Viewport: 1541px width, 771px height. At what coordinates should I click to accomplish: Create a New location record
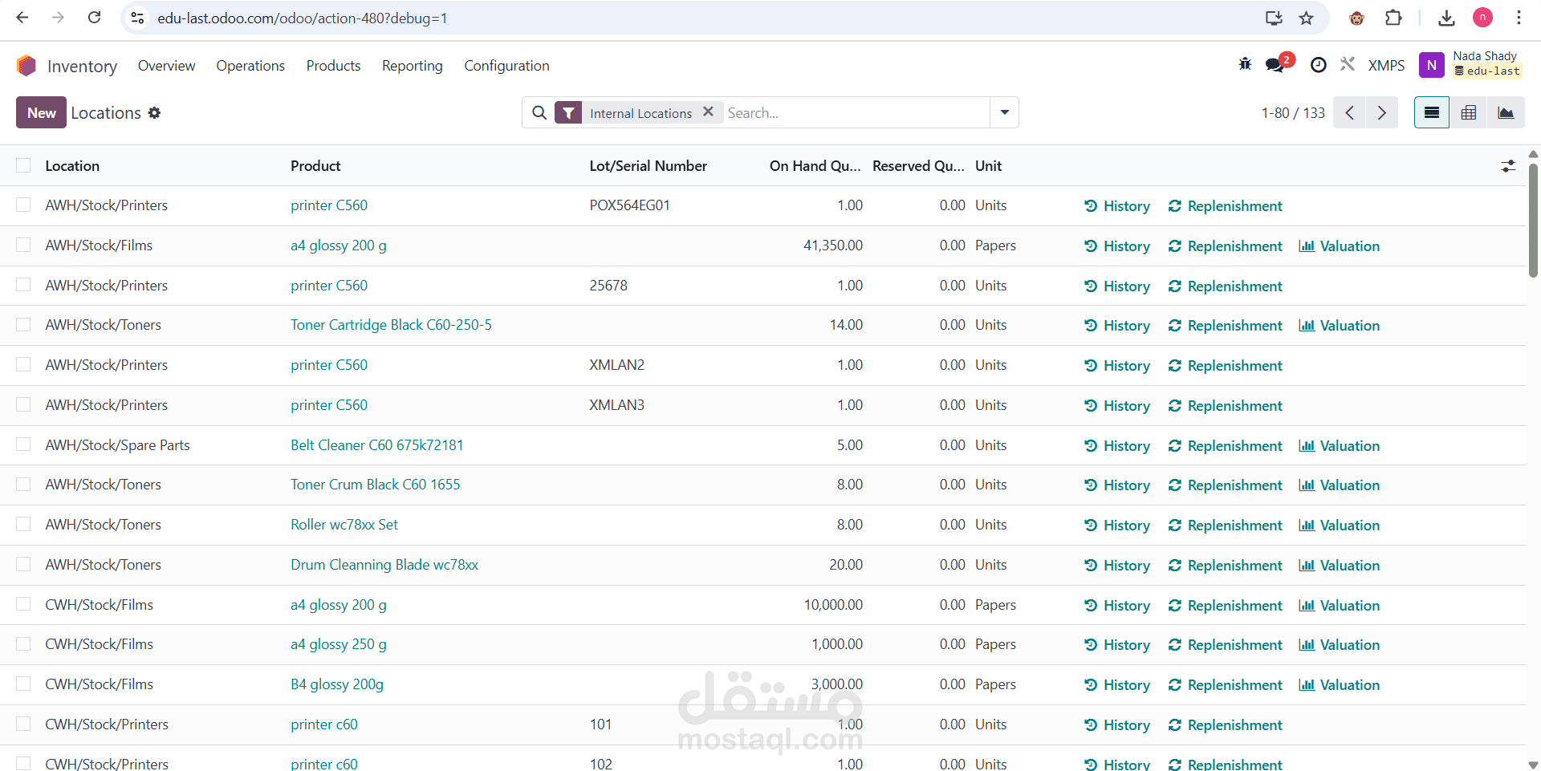(x=41, y=113)
